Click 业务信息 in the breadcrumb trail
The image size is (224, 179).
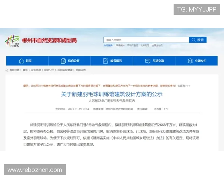click(36, 70)
